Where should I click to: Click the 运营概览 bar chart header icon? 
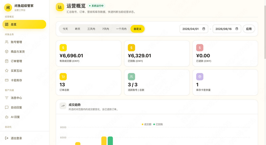[60, 7]
